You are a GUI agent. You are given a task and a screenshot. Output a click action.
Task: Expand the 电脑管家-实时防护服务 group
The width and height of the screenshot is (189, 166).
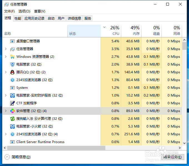(6, 95)
